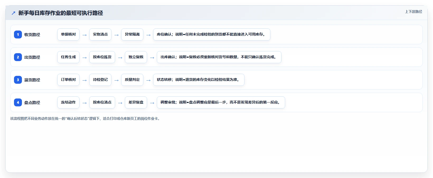Click the arrow between 按库位拣货 and 独立复核
The width and height of the screenshot is (433, 178).
(120, 58)
